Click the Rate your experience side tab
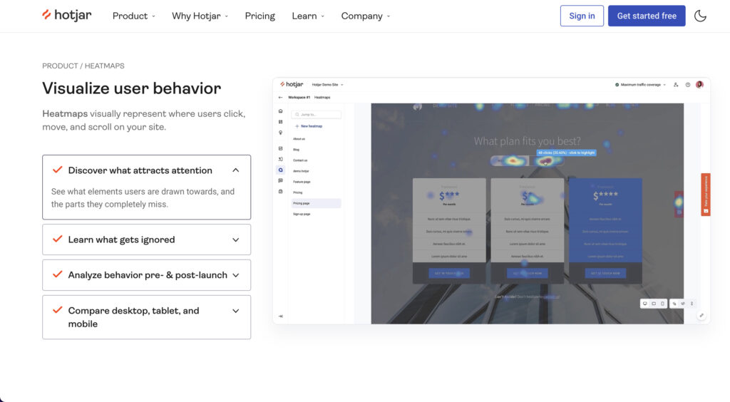 pos(706,194)
